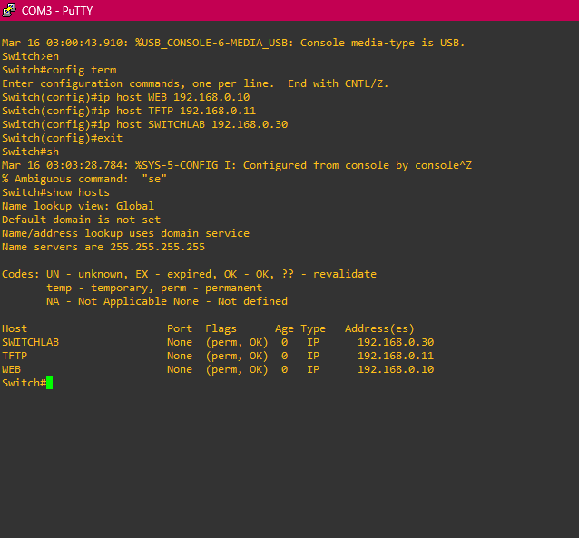Click the 'Default domain is not set' line
Viewport: 579px width, 538px height.
pyautogui.click(x=82, y=220)
